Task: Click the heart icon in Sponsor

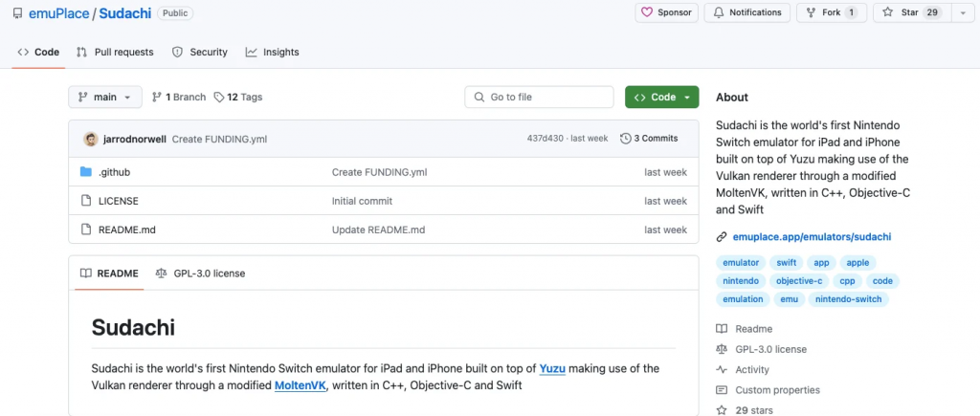Action: [x=647, y=12]
